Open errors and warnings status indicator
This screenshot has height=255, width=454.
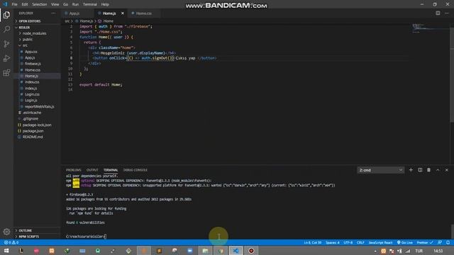pyautogui.click(x=11, y=242)
